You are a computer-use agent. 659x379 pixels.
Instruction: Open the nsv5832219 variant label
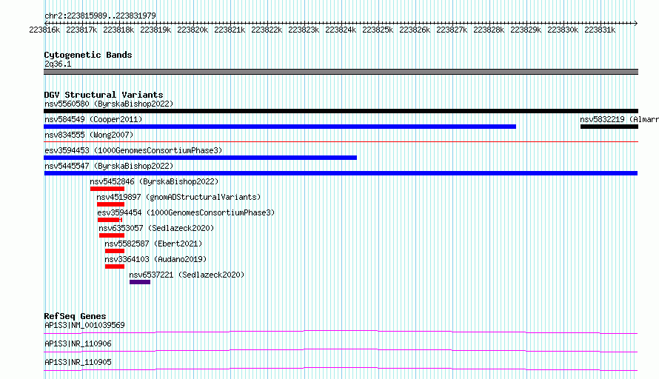(619, 119)
